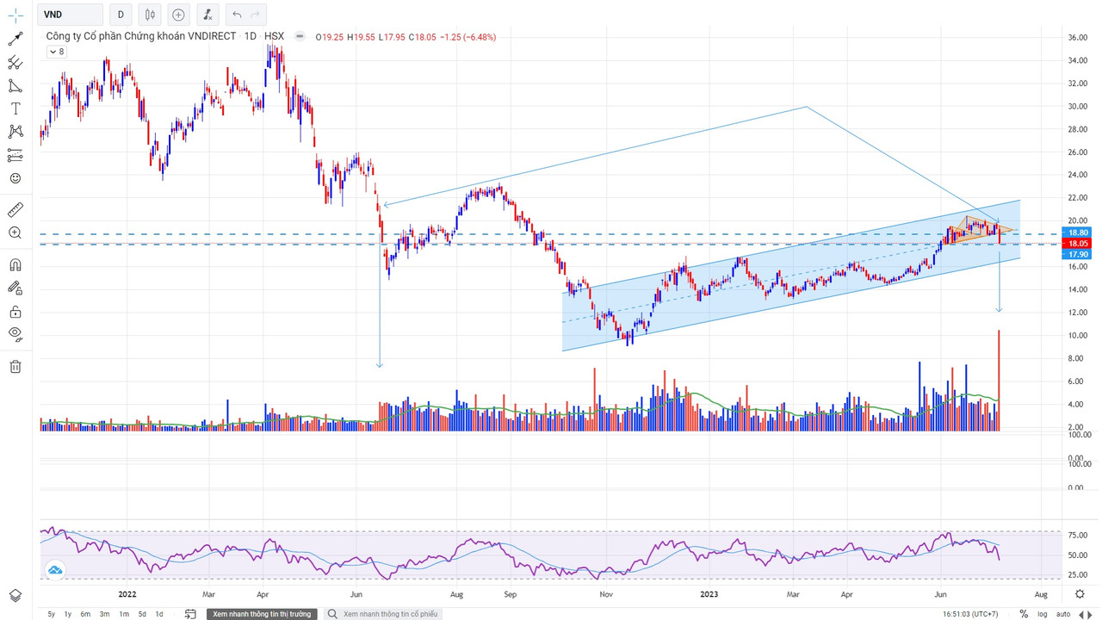Select the 1d time range
The width and height of the screenshot is (1102, 620).
click(159, 614)
